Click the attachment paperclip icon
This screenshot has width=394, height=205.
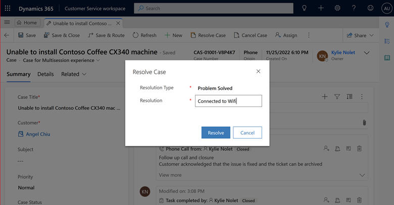(x=364, y=123)
